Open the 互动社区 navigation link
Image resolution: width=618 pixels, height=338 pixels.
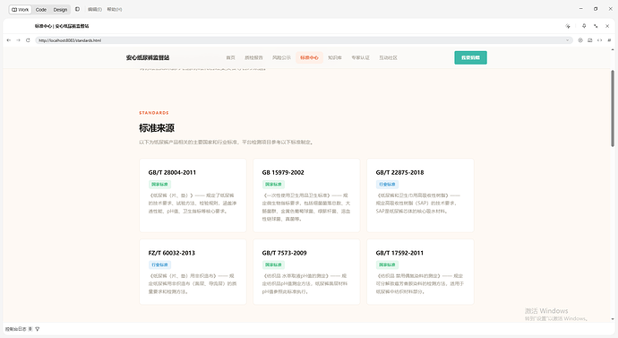[388, 57]
